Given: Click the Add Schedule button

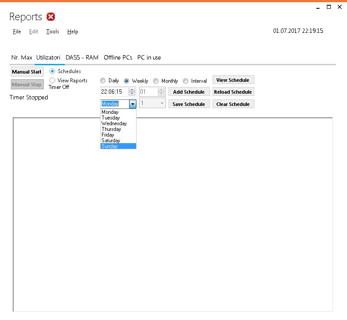Looking at the screenshot, I should click(x=189, y=92).
